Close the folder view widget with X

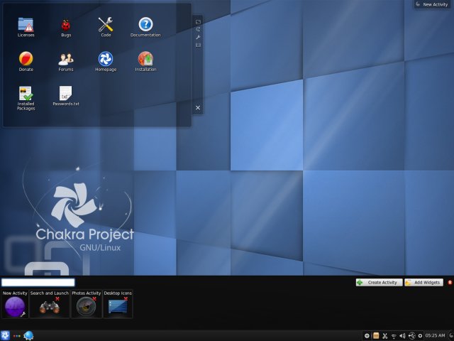coord(198,108)
